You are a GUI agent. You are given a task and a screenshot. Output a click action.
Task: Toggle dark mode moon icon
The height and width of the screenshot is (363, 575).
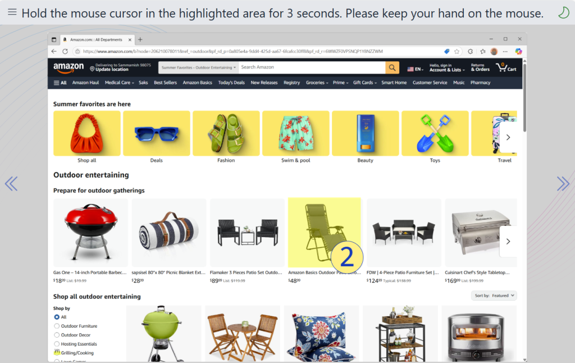pyautogui.click(x=563, y=13)
